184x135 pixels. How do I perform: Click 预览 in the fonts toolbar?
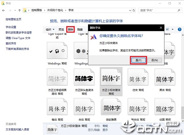click(x=61, y=30)
